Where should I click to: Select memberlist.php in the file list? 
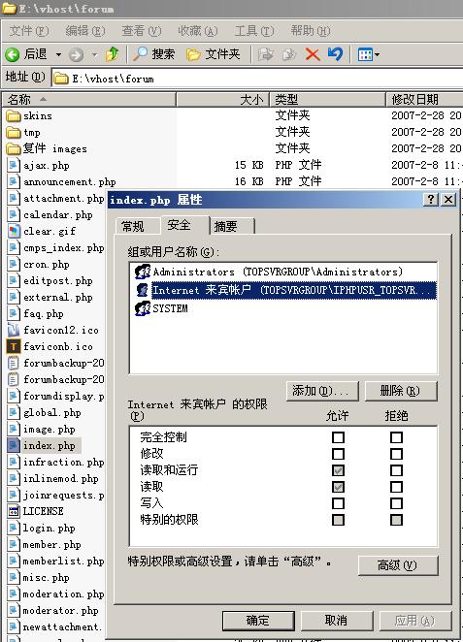[55, 561]
